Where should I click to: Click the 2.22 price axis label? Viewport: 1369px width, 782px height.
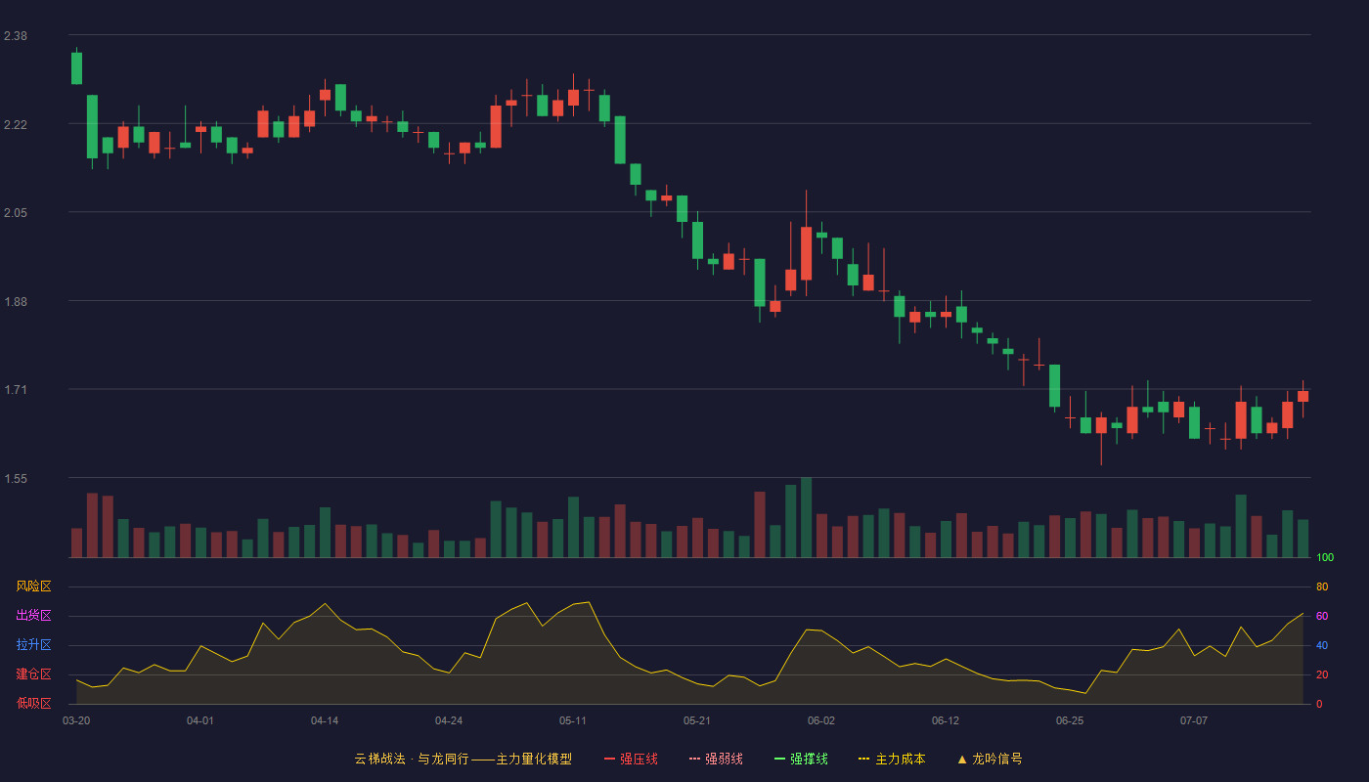tap(16, 125)
